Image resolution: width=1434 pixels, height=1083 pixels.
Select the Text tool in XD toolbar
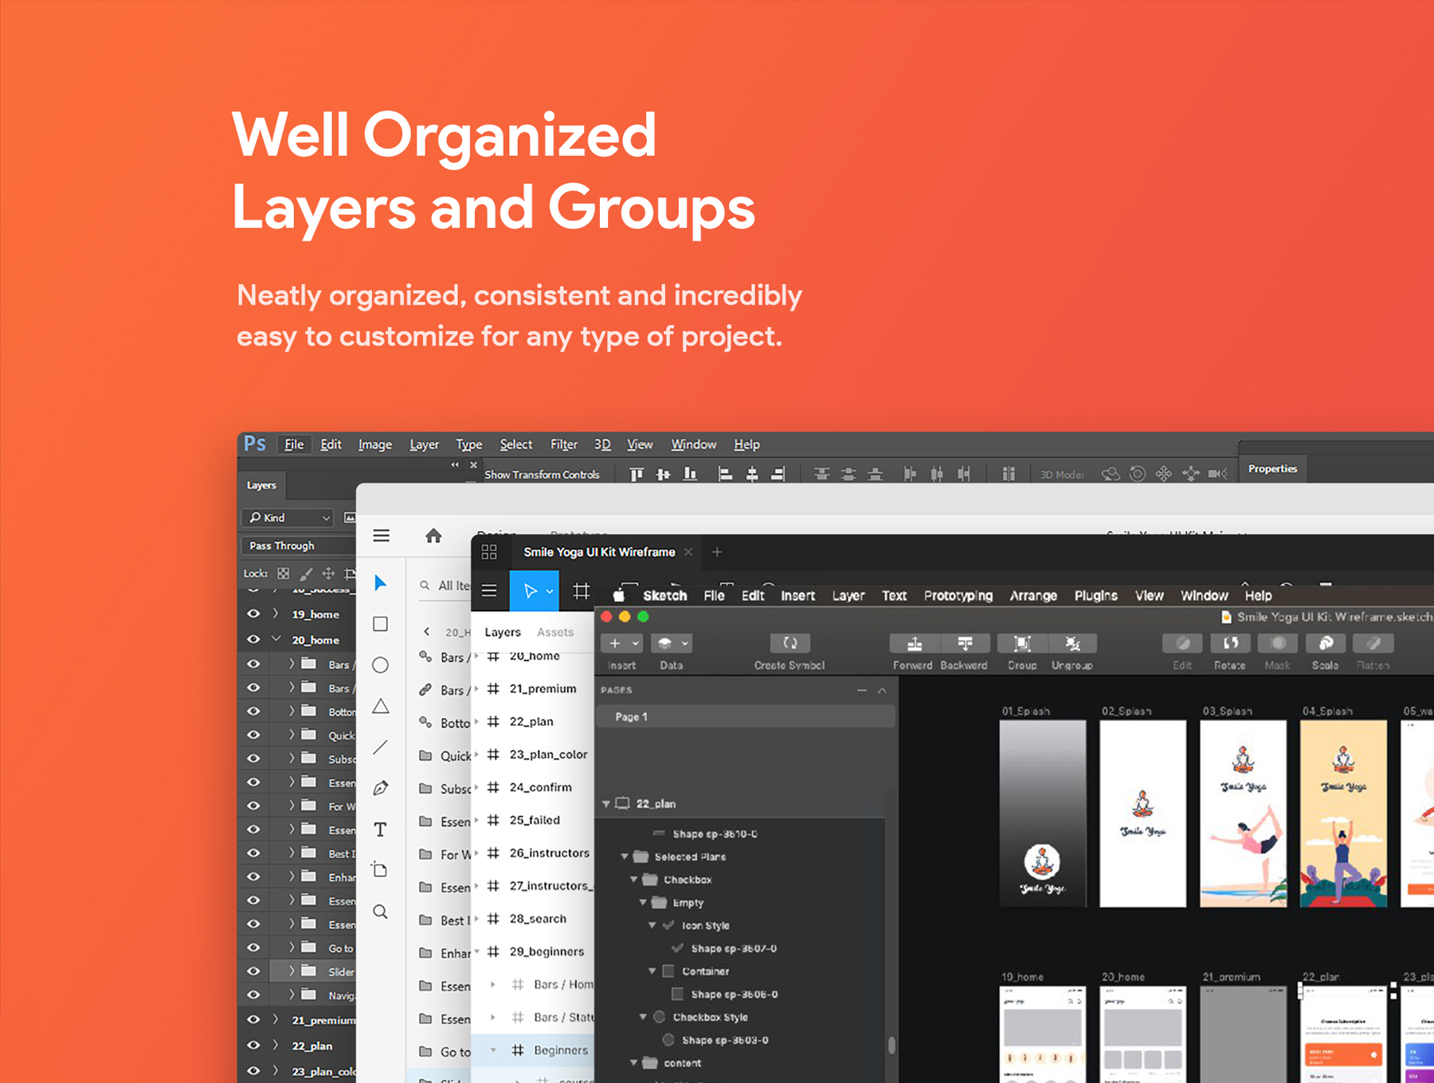[x=381, y=830]
